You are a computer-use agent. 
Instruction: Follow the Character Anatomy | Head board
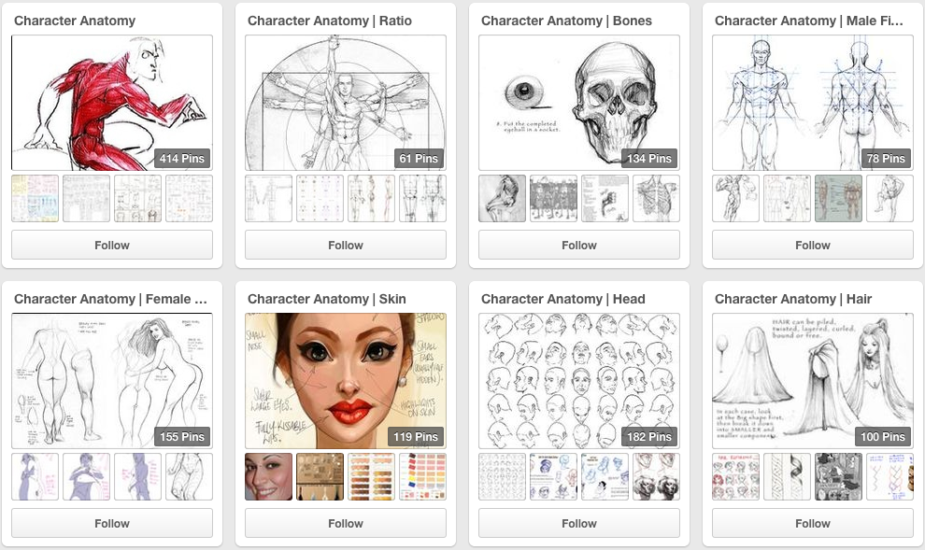[579, 523]
